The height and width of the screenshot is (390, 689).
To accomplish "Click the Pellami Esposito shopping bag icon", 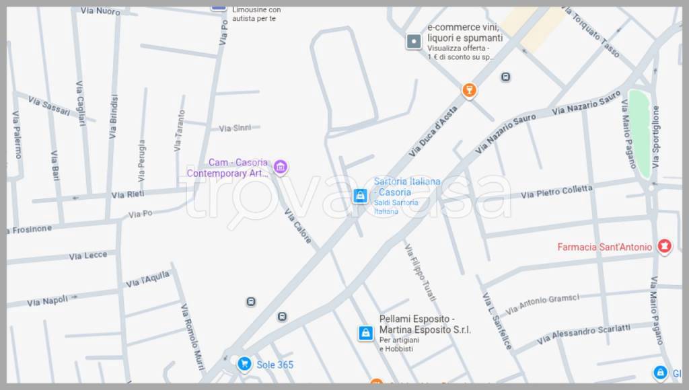I will 365,334.
